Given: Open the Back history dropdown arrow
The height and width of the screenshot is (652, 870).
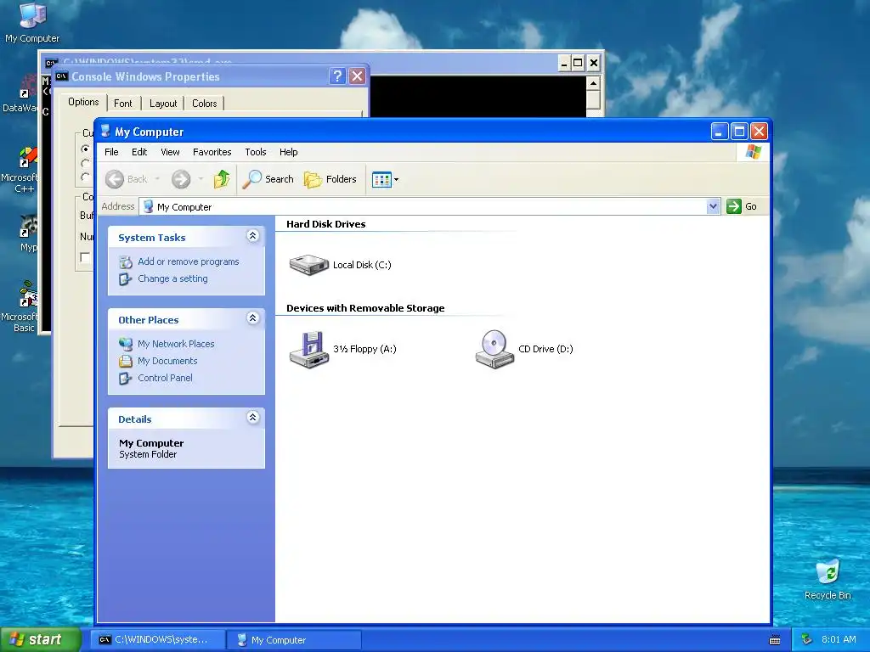Looking at the screenshot, I should [x=157, y=179].
